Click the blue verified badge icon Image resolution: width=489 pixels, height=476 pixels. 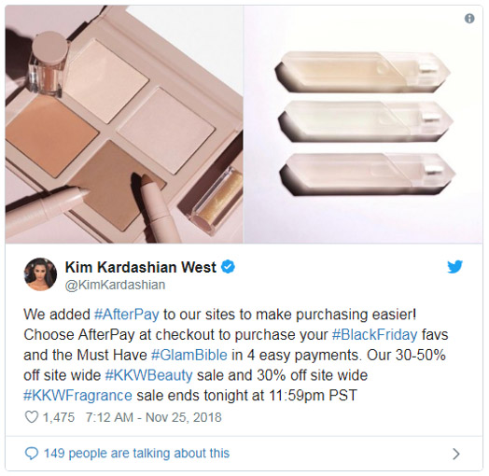(229, 267)
